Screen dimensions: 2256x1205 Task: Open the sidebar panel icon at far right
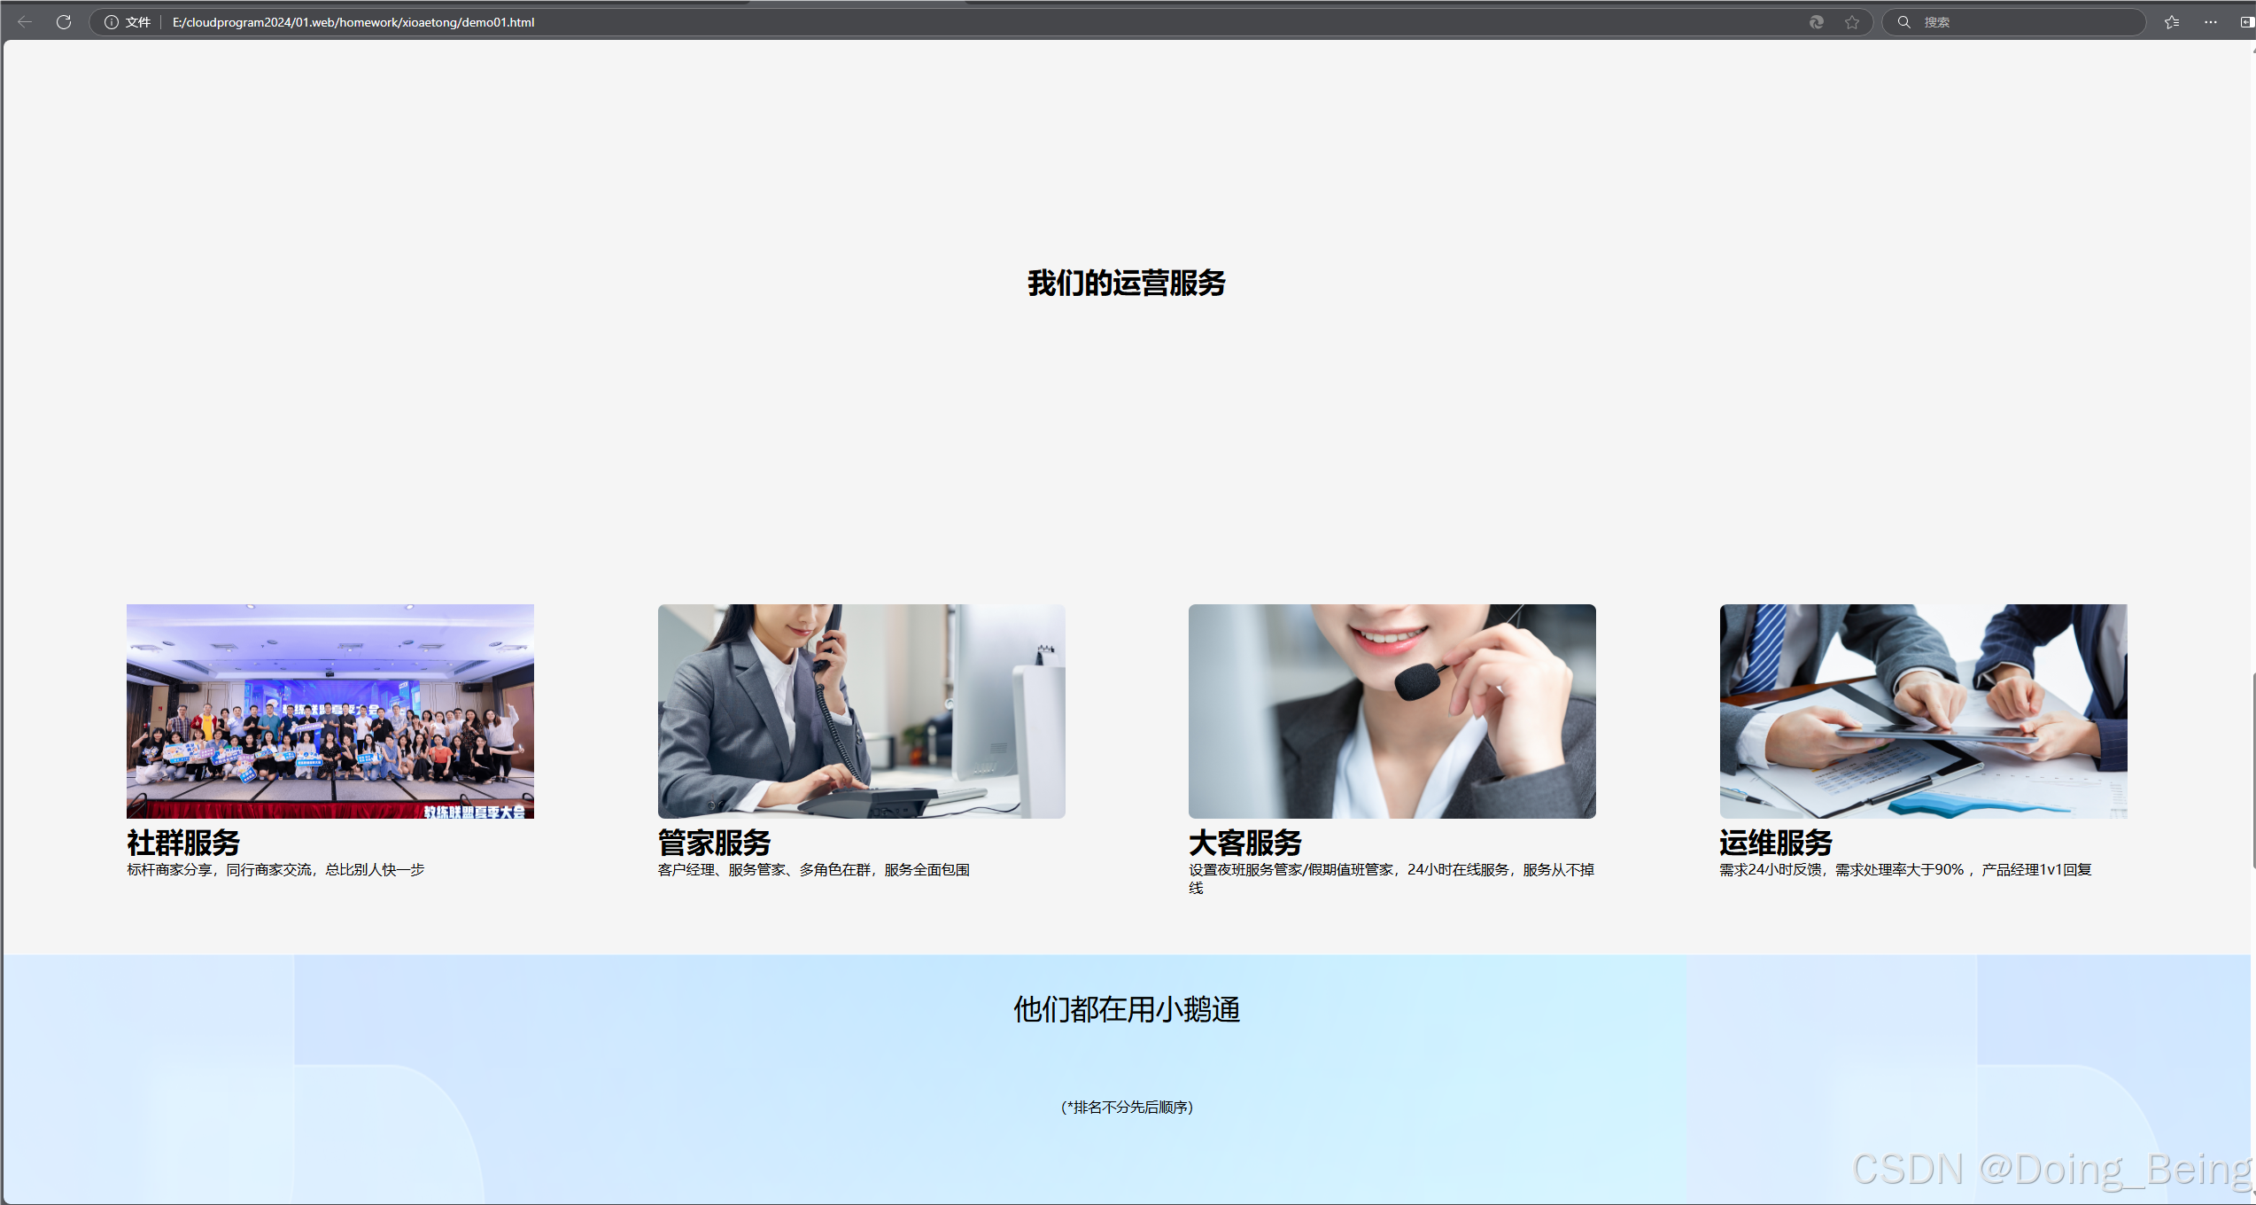click(x=2246, y=22)
